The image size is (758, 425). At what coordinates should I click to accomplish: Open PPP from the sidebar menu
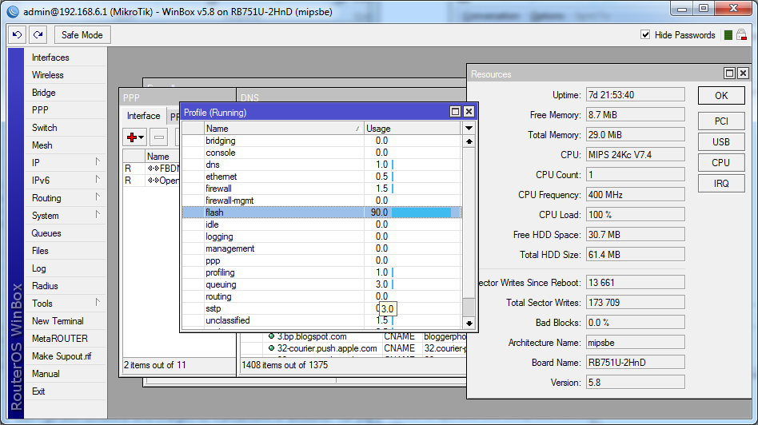pos(65,110)
